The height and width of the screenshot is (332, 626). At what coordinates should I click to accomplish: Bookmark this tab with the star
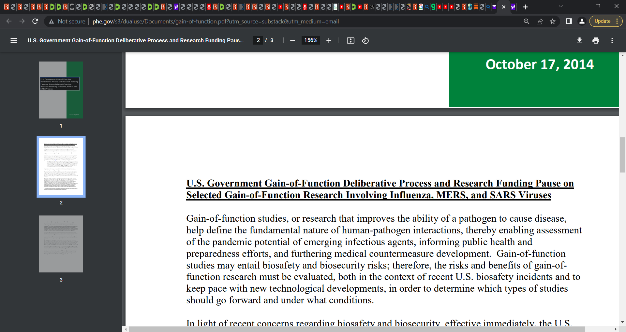tap(553, 21)
